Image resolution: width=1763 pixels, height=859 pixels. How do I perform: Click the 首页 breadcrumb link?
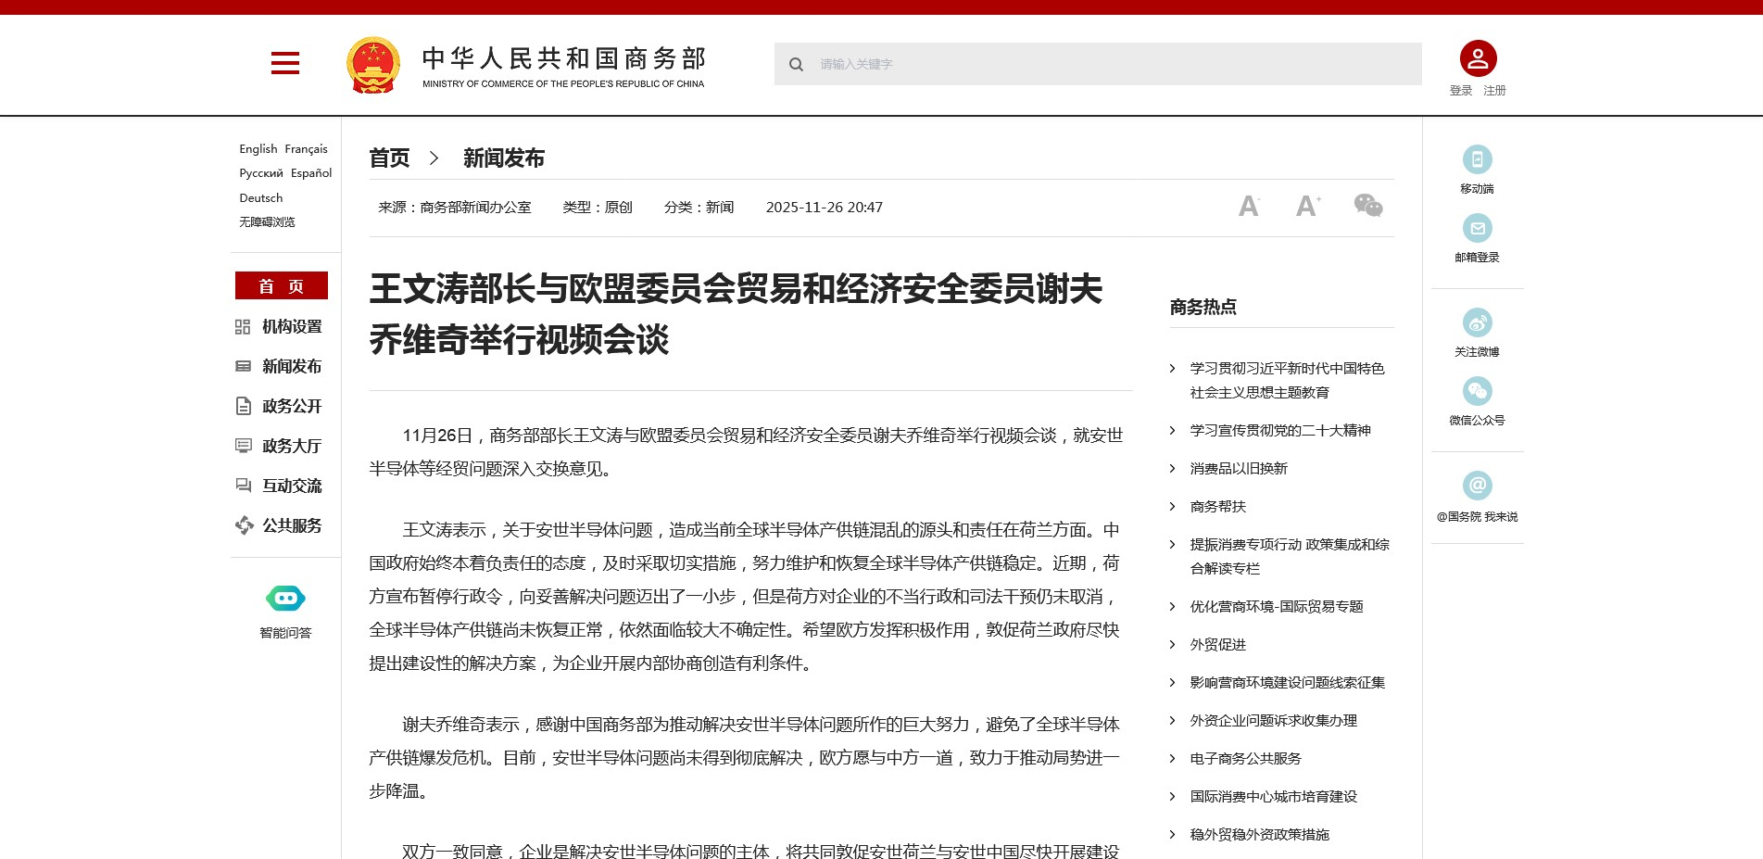coord(389,158)
